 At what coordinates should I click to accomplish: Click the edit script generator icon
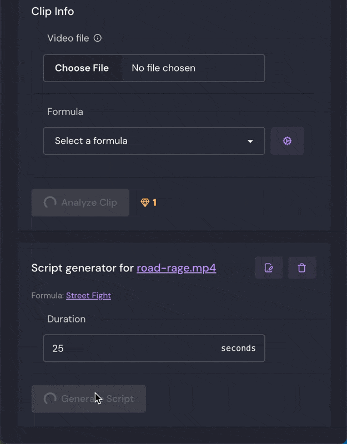[269, 268]
